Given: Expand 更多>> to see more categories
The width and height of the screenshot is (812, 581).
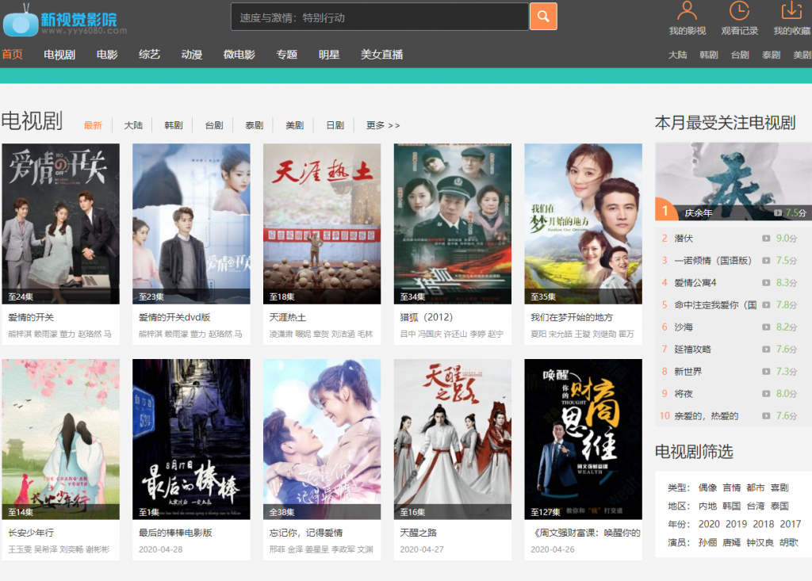Looking at the screenshot, I should [x=381, y=125].
